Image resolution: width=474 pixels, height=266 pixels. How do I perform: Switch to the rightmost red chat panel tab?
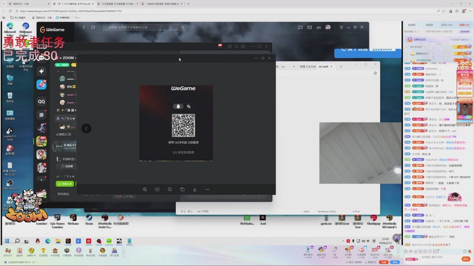click(x=465, y=25)
